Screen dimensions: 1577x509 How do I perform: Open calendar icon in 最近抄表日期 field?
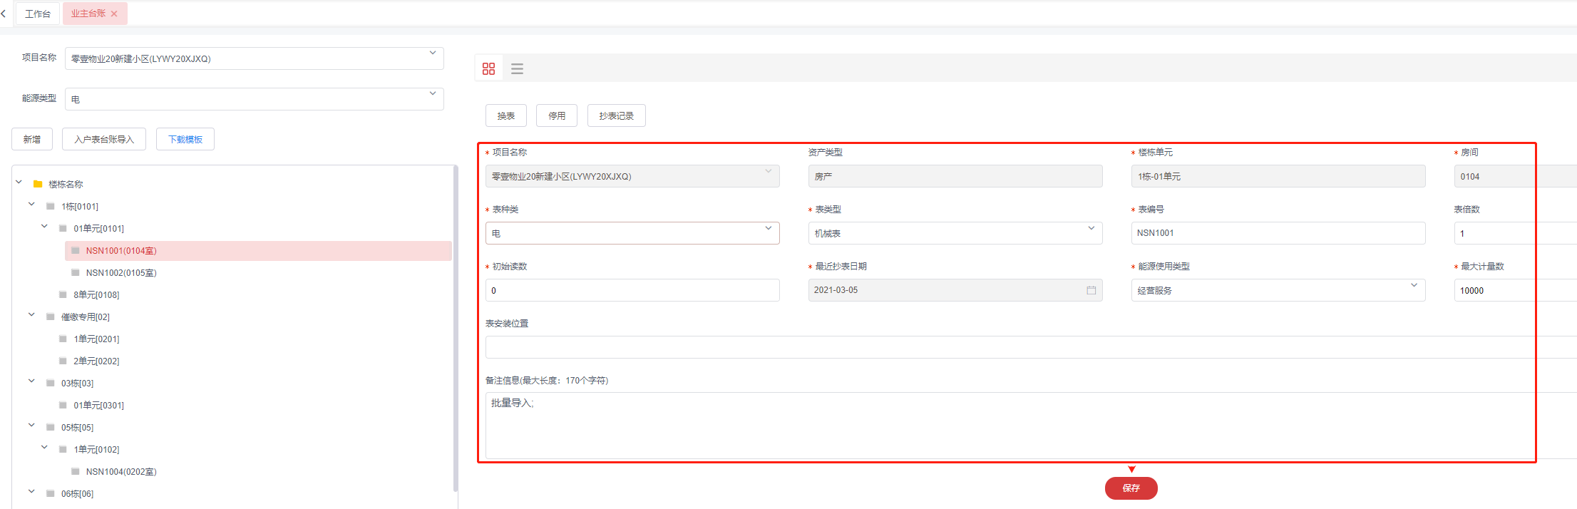[x=1091, y=290]
